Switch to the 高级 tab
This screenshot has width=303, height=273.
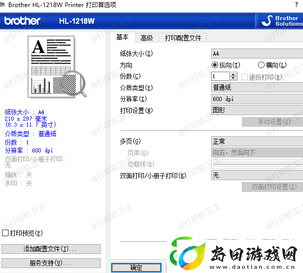[x=146, y=38]
